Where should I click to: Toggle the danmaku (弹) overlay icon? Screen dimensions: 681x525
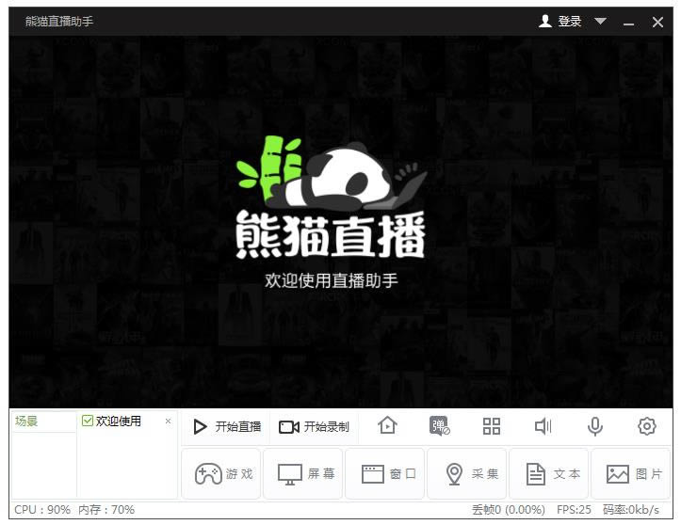440,426
